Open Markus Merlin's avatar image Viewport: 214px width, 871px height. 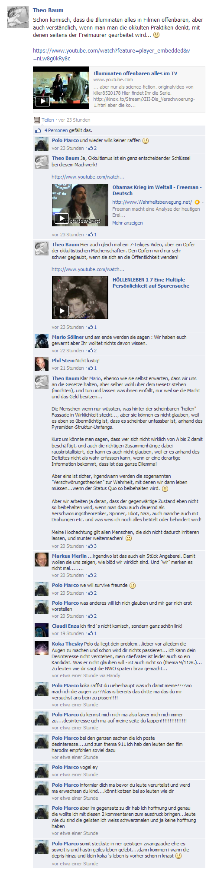pyautogui.click(x=42, y=560)
